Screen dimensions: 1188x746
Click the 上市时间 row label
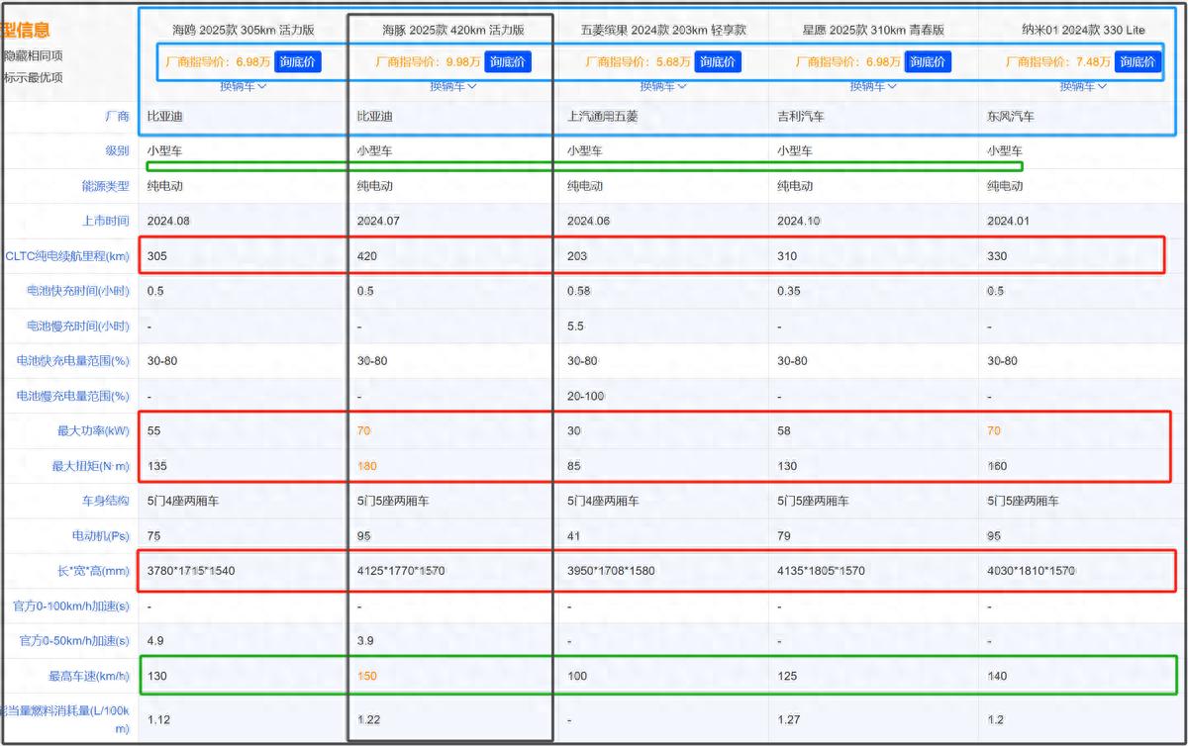[105, 221]
